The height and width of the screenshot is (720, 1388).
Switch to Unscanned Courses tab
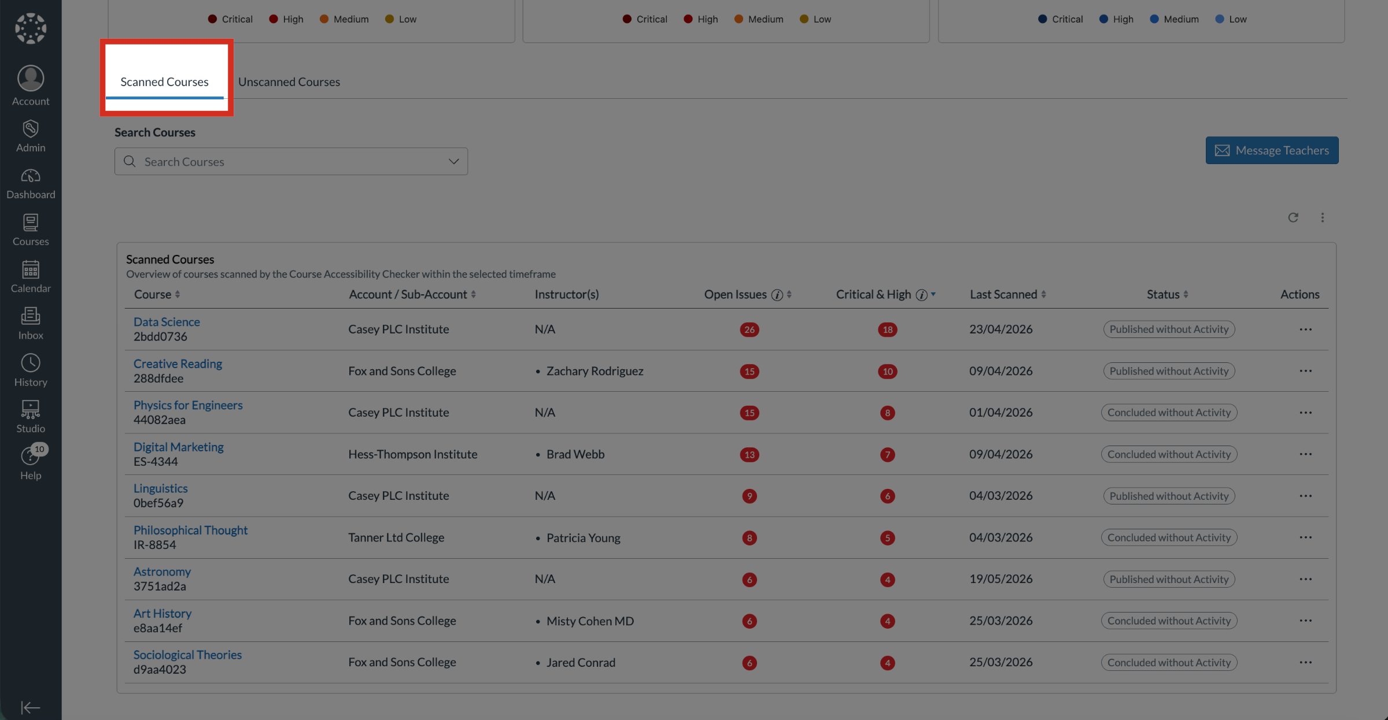[289, 81]
